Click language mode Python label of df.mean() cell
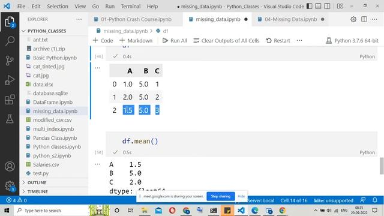 (x=367, y=152)
